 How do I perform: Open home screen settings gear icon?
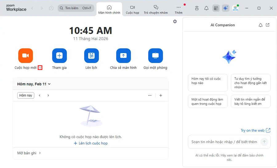pos(175,21)
